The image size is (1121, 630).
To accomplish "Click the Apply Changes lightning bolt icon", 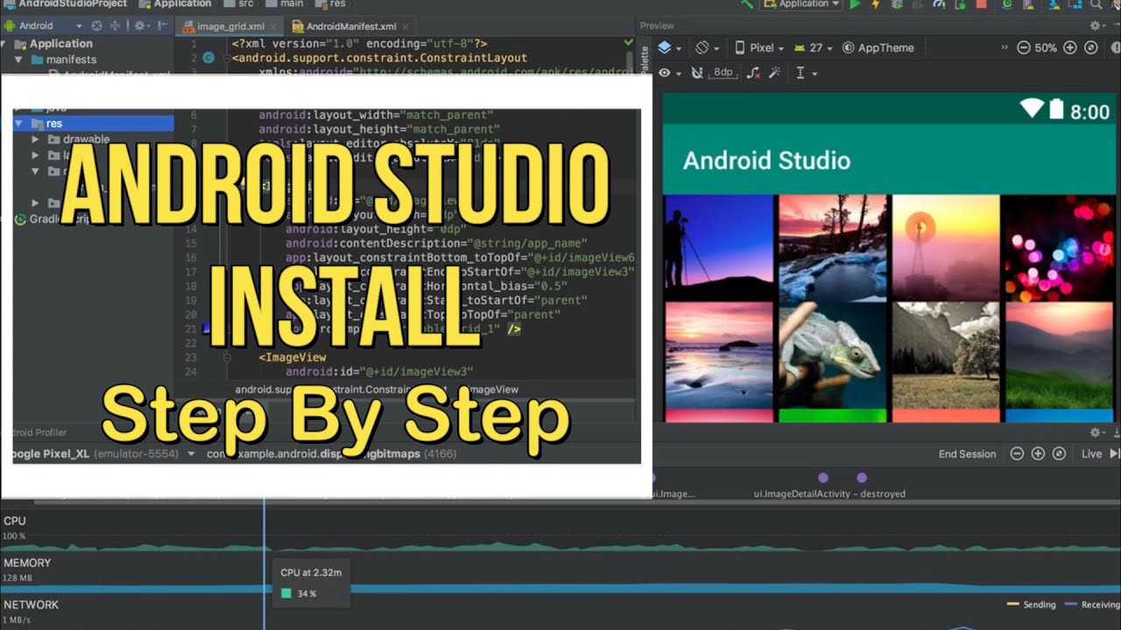I will (876, 4).
